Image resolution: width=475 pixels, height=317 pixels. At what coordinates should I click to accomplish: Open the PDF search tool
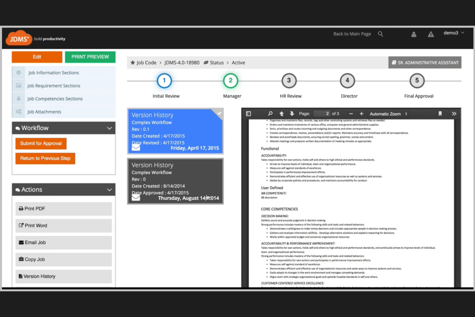click(x=270, y=113)
